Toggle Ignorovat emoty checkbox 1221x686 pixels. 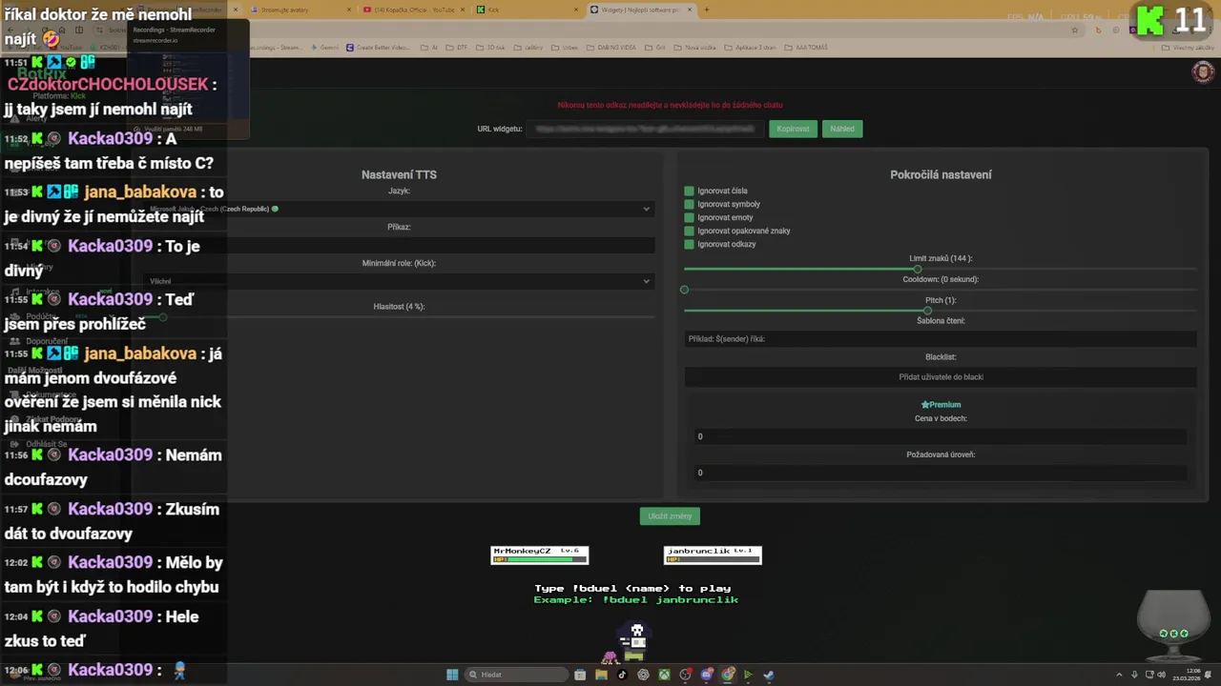tap(690, 217)
